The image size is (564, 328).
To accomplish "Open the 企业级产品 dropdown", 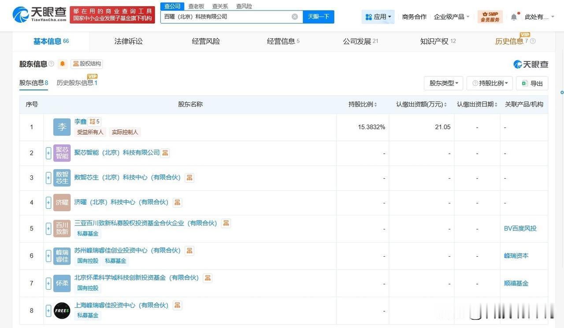I will click(x=452, y=17).
